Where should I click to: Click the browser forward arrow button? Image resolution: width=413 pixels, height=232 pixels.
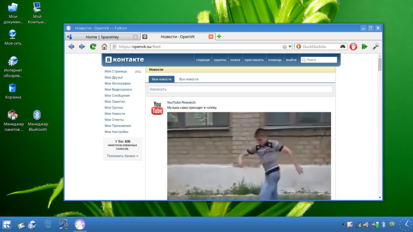click(82, 47)
